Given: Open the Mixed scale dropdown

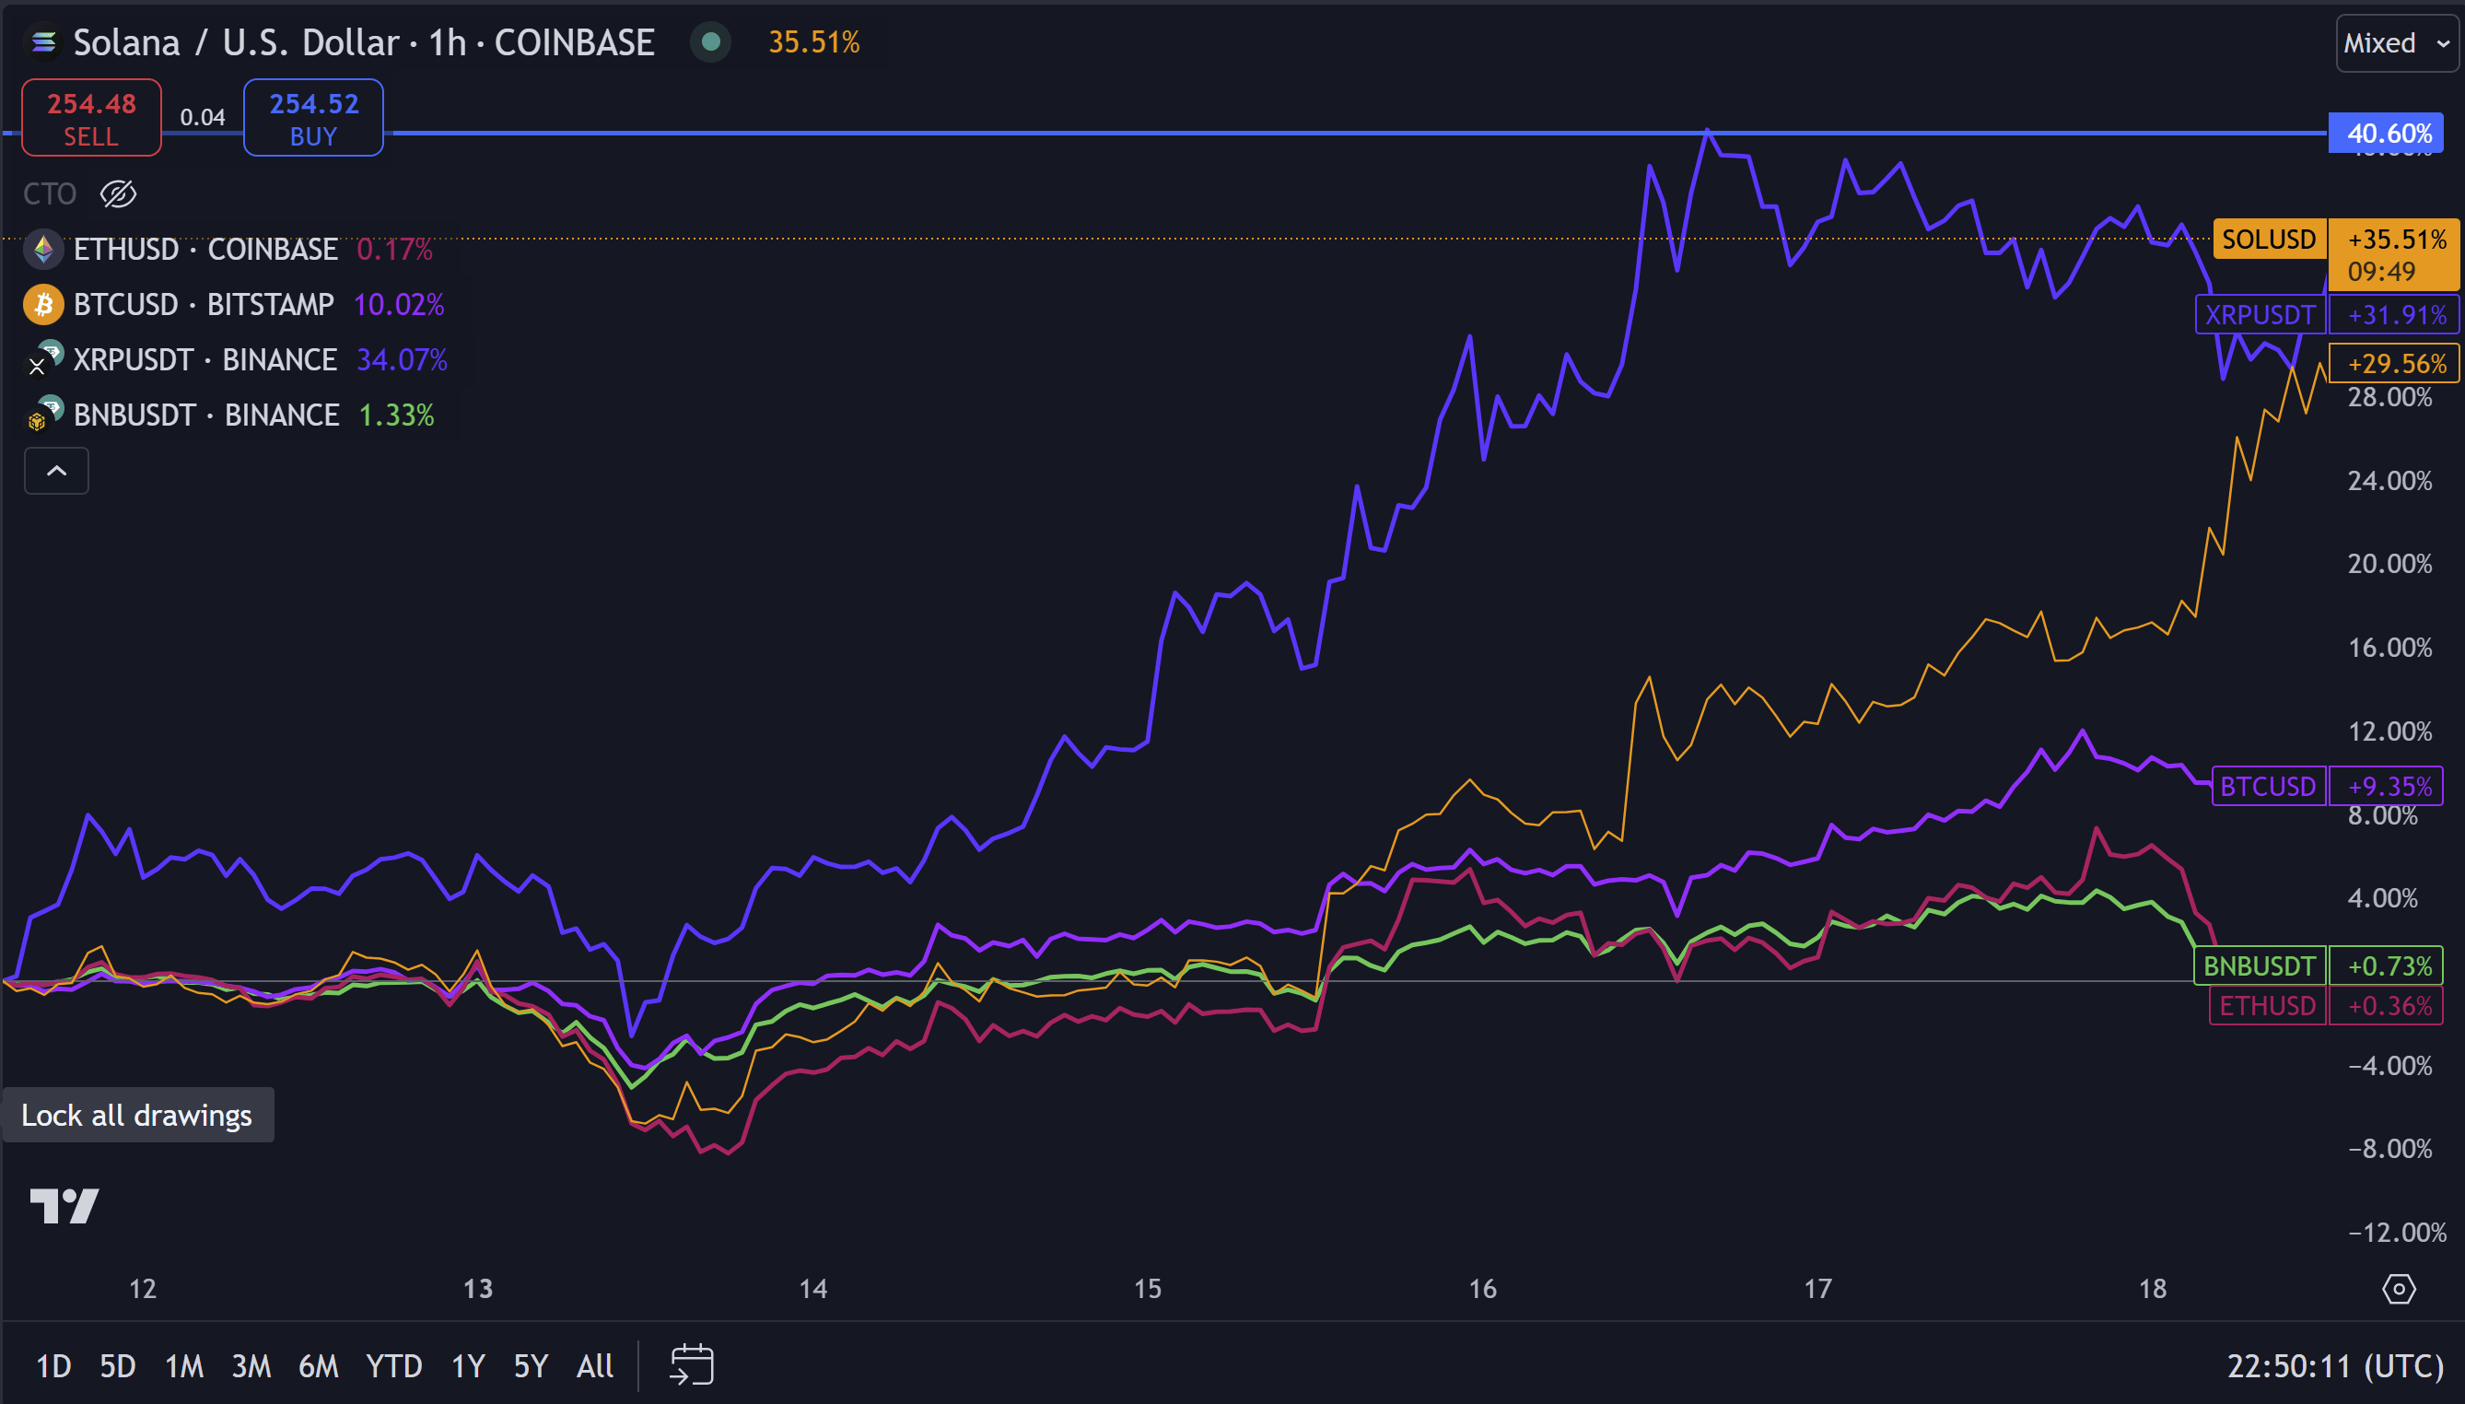Looking at the screenshot, I should tap(2397, 43).
